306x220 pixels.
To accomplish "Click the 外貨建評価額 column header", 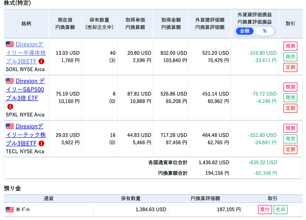I will 210,24.
